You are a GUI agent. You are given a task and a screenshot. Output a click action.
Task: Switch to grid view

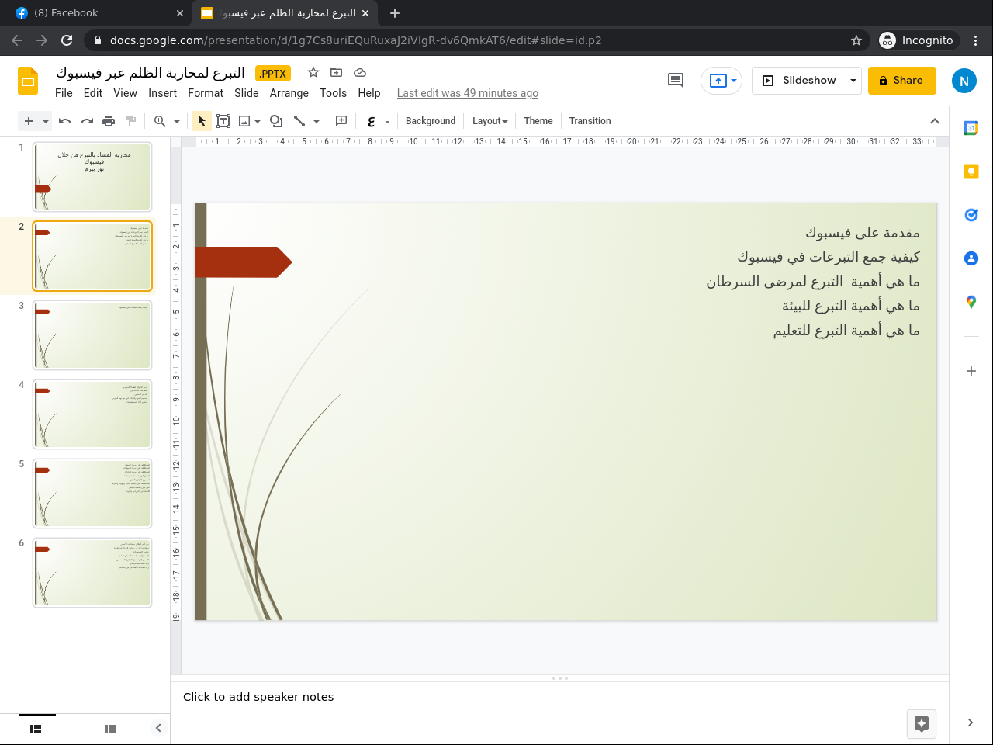pyautogui.click(x=110, y=729)
